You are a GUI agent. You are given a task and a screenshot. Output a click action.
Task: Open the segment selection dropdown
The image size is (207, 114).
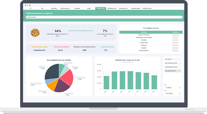point(104,17)
